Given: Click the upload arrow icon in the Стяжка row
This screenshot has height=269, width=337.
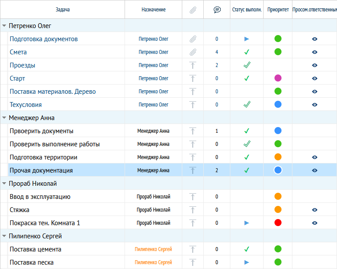Looking at the screenshot, I should click(193, 210).
